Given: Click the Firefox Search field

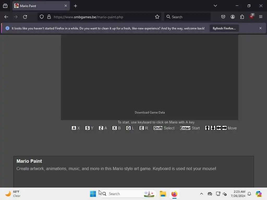Looking at the screenshot, I should click(x=187, y=17).
